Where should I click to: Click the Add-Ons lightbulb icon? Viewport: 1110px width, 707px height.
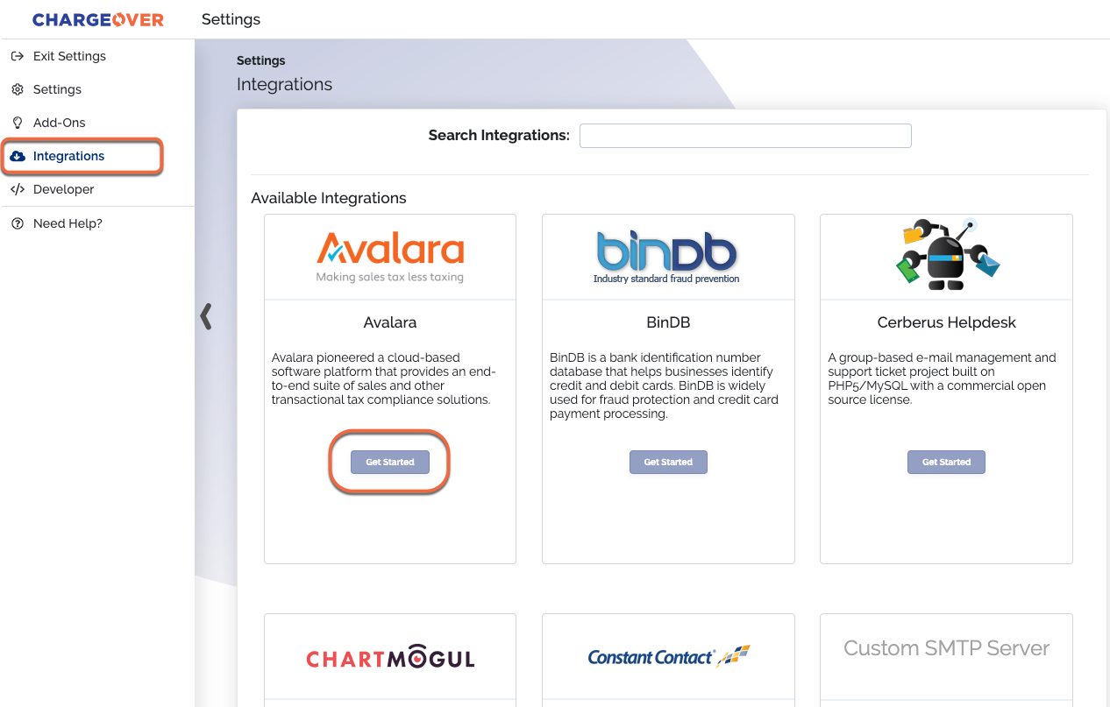(x=17, y=123)
